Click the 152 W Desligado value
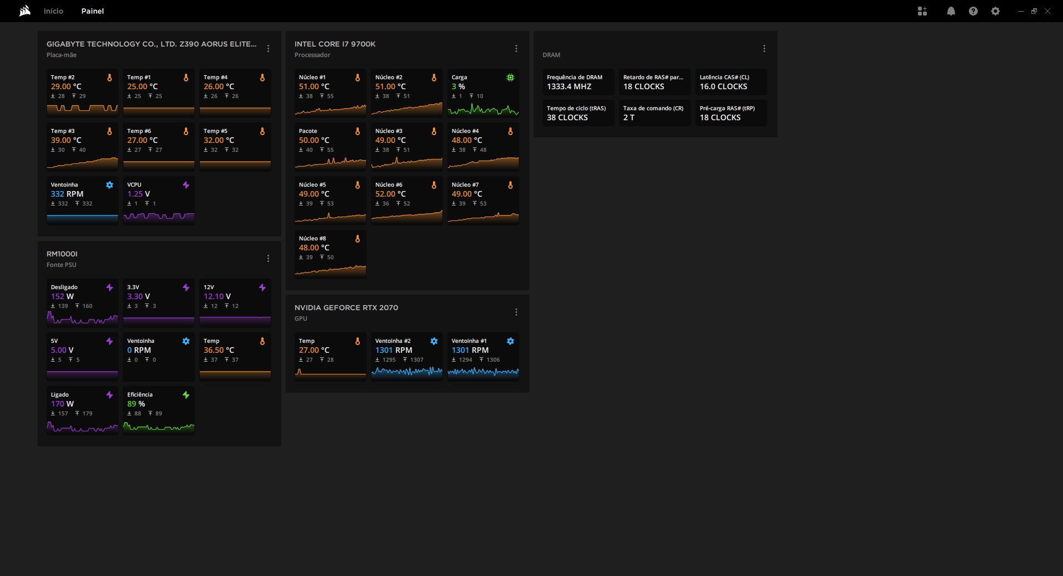Viewport: 1063px width, 576px height. tap(62, 296)
